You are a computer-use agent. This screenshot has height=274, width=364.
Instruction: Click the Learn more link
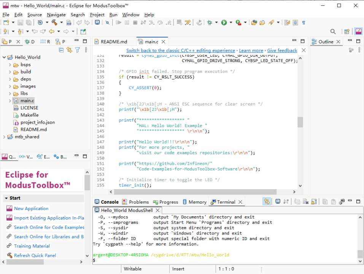click(x=251, y=50)
